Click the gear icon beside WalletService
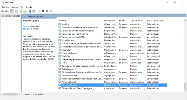 point(60,69)
